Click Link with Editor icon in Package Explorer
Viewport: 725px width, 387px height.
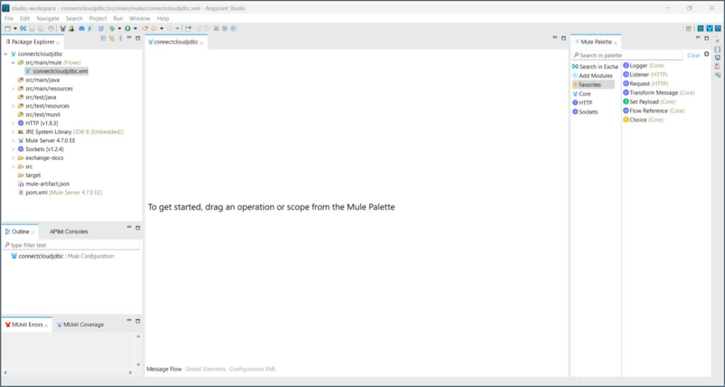tap(112, 38)
